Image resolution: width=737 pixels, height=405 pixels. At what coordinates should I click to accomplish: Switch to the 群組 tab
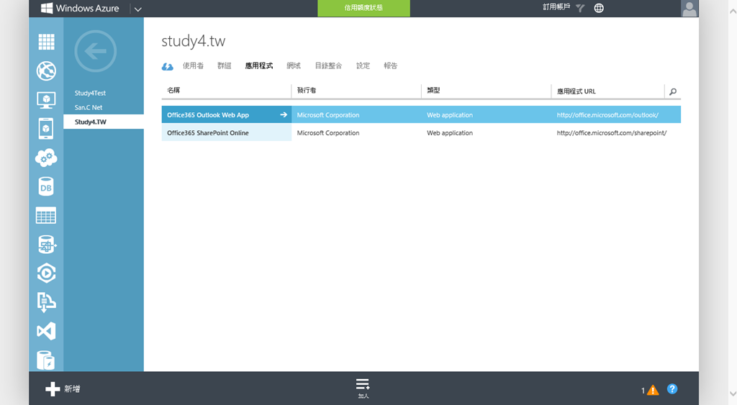pos(225,65)
